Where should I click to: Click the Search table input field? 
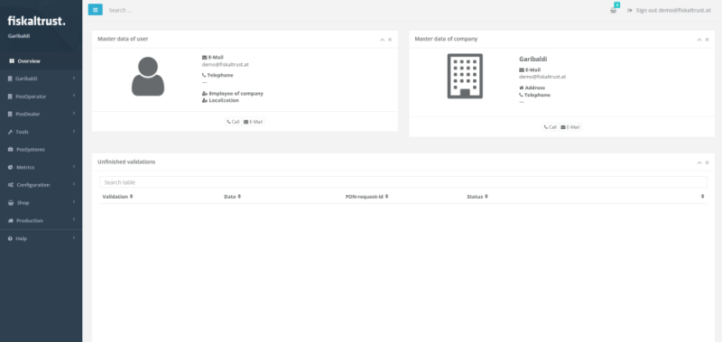click(x=403, y=182)
